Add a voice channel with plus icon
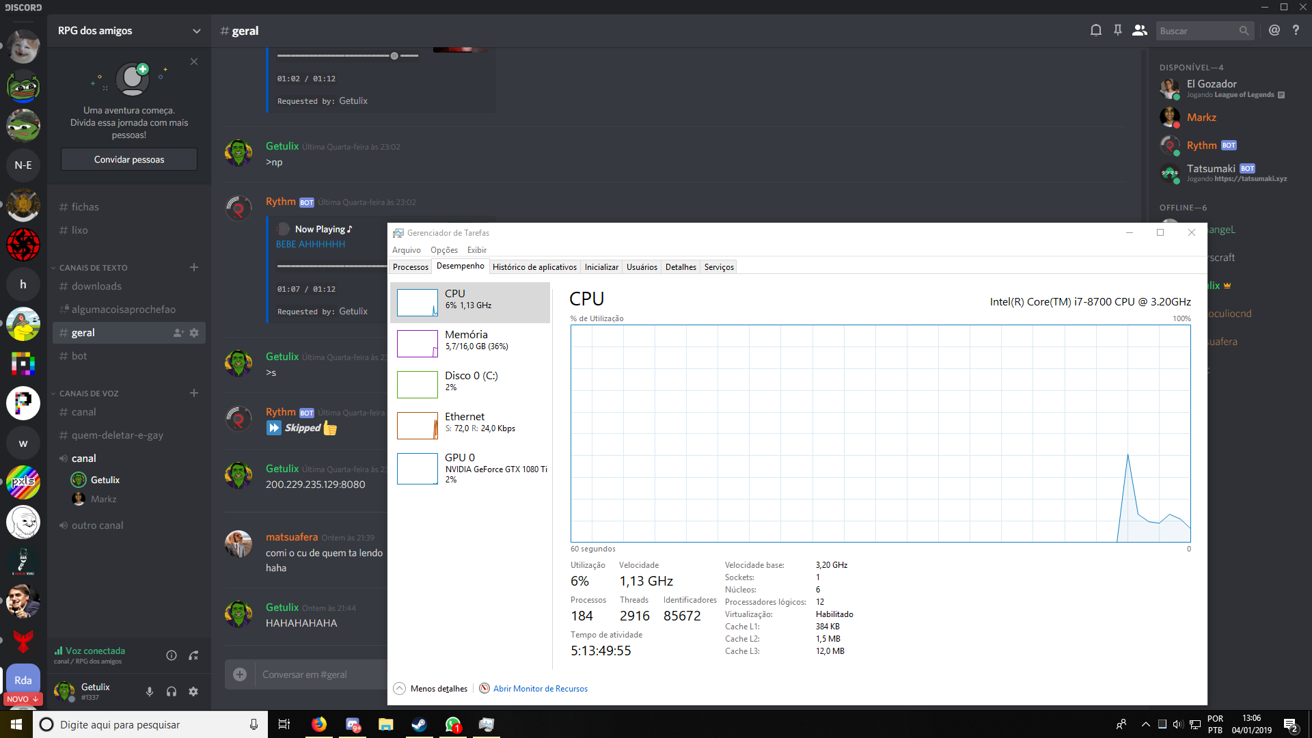The height and width of the screenshot is (738, 1312). pyautogui.click(x=194, y=393)
